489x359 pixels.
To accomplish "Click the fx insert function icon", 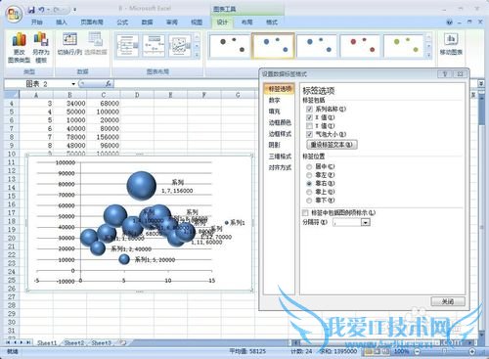I will pyautogui.click(x=109, y=84).
